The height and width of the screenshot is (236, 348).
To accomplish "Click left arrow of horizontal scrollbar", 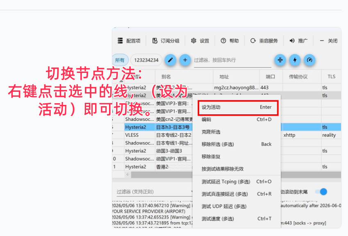I will click(x=128, y=175).
